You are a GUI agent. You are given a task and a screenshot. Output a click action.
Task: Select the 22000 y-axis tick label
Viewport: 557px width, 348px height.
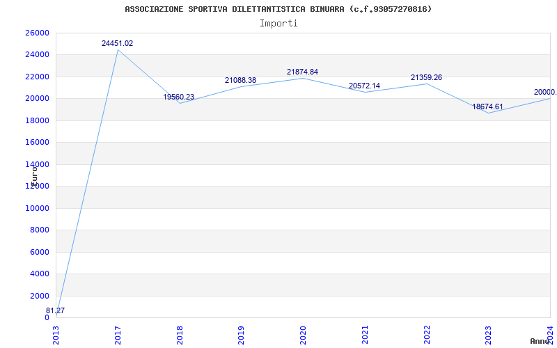point(37,77)
